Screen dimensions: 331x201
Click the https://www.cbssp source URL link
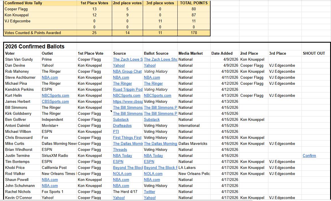tap(128, 101)
